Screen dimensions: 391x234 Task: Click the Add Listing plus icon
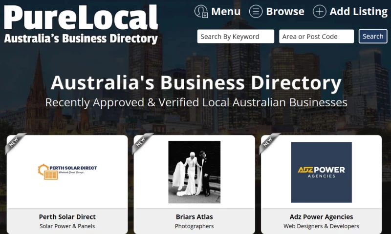tap(319, 12)
